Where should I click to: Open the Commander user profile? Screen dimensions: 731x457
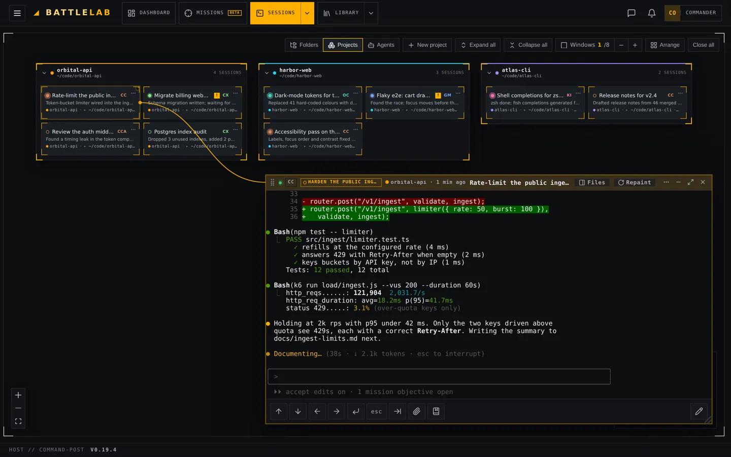[x=693, y=13]
